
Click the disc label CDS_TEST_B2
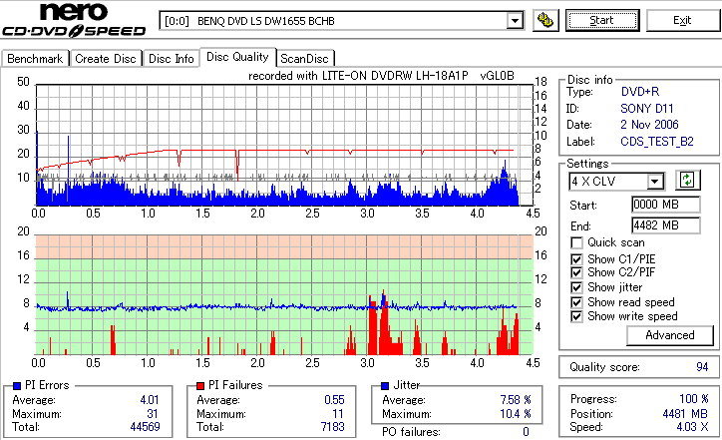[x=657, y=142]
